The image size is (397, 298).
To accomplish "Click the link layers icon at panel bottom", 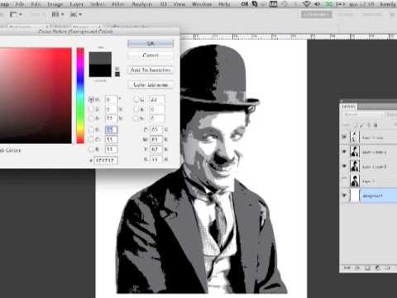I will (x=347, y=267).
